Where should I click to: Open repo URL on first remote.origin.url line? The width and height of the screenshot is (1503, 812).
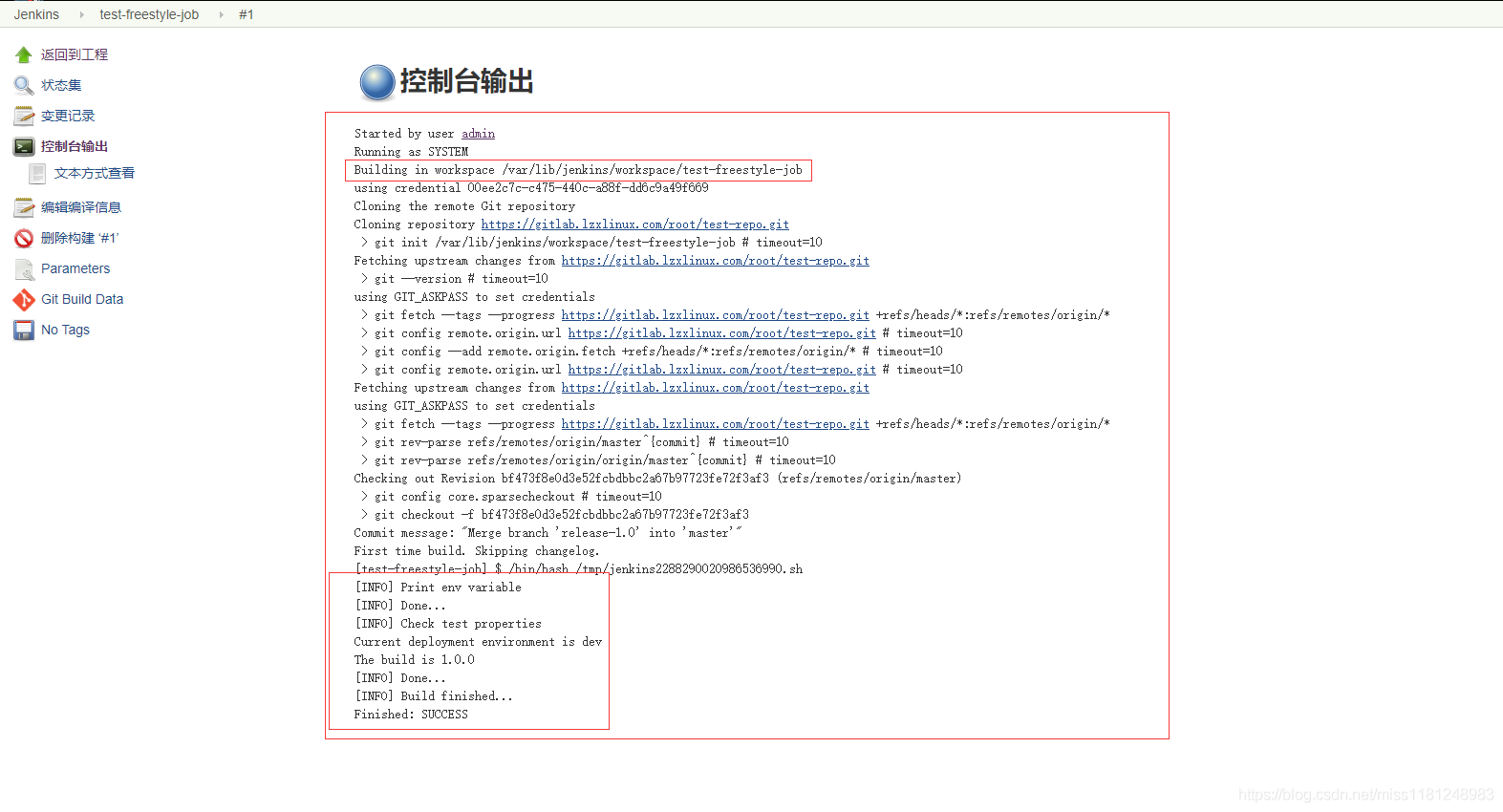pos(722,333)
